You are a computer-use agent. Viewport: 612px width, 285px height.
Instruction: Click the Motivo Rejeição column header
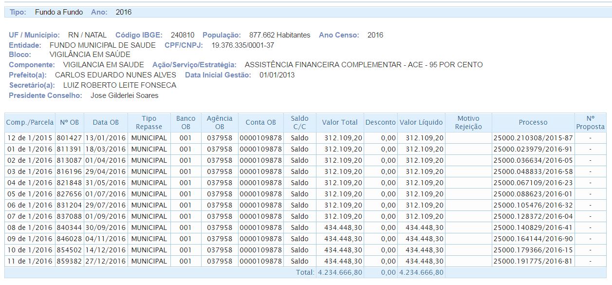[468, 122]
